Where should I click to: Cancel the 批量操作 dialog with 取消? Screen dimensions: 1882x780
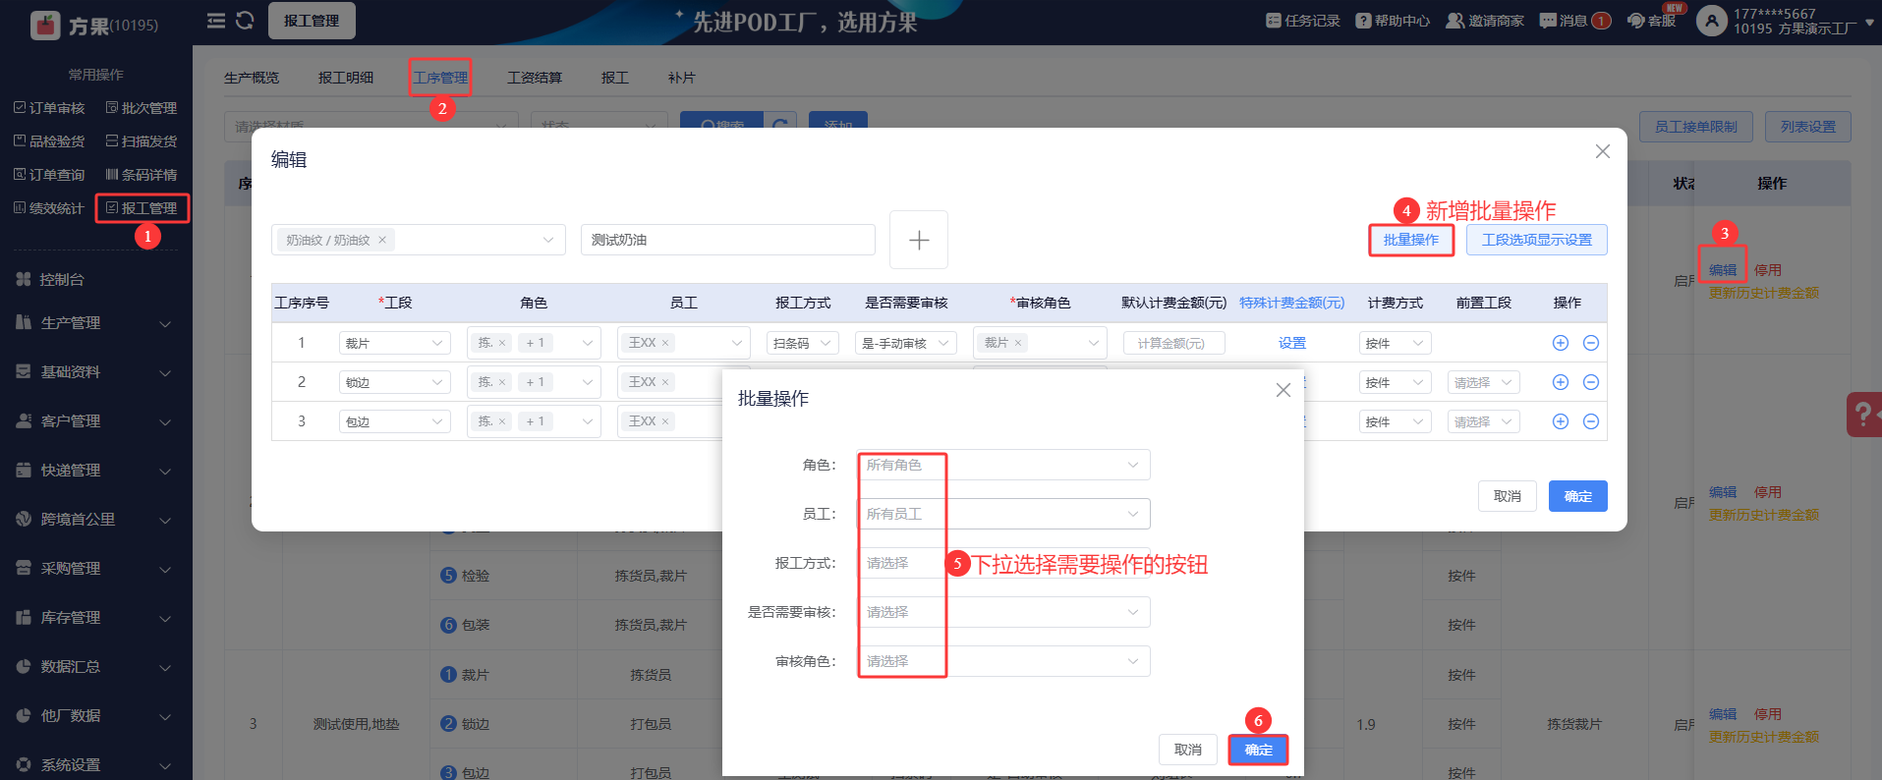(x=1188, y=750)
